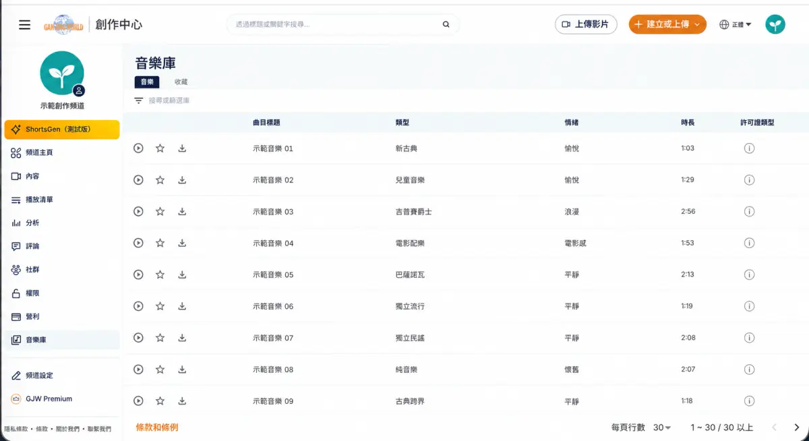The height and width of the screenshot is (441, 809).
Task: Play 示範音樂 01 track
Action: 138,148
